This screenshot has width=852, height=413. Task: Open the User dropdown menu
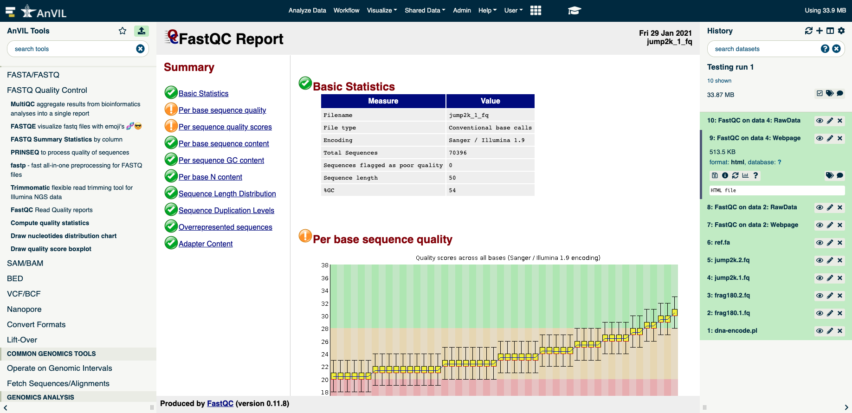tap(513, 10)
